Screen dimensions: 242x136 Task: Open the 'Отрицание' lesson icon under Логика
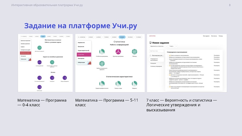52,78
